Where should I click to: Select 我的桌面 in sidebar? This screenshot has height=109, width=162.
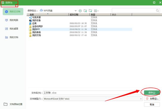(x=12, y=29)
